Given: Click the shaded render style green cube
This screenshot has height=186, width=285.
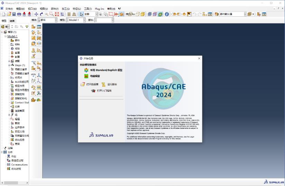Looking at the screenshot, I should click(160, 14).
